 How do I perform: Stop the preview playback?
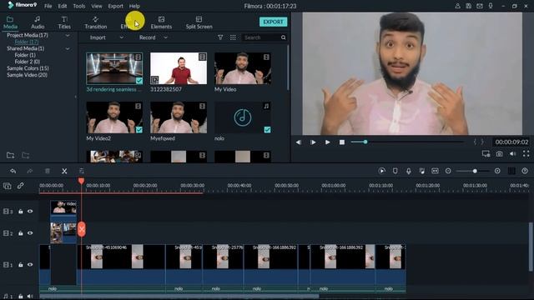click(x=342, y=142)
